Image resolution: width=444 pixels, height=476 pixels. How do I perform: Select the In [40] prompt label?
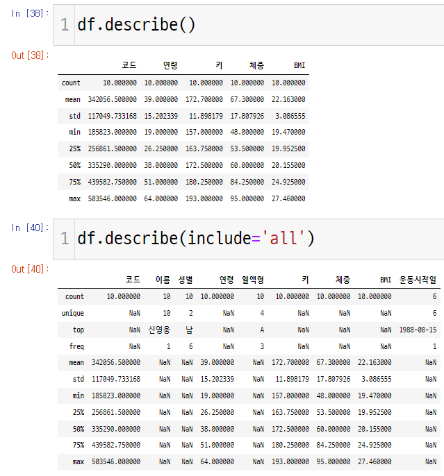click(30, 228)
